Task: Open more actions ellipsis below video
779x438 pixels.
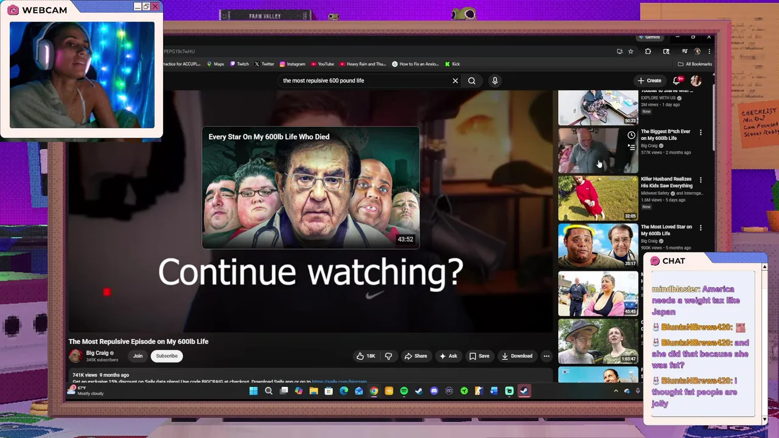Action: pyautogui.click(x=547, y=356)
